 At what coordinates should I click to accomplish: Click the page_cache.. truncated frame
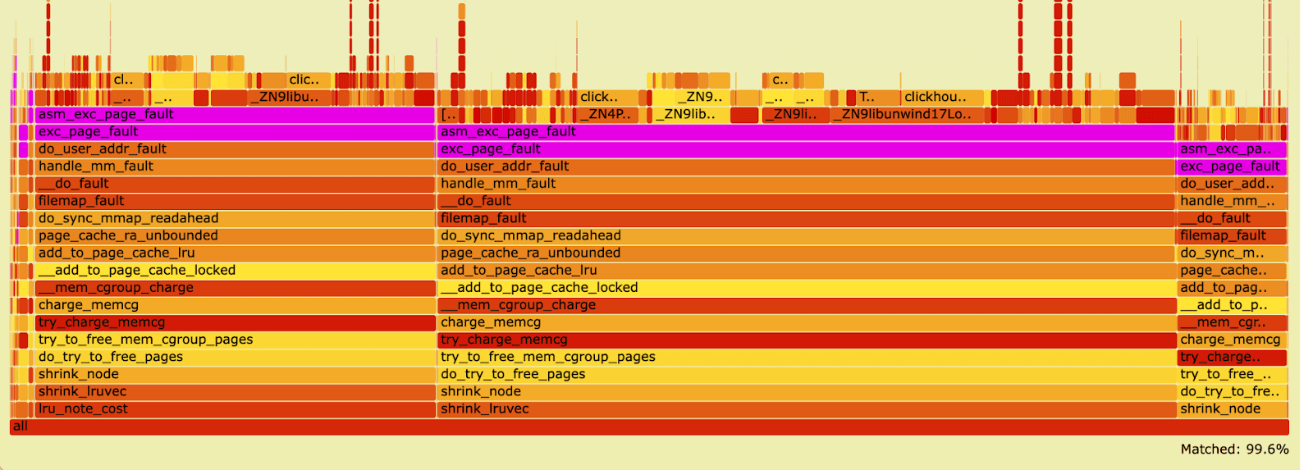(x=1231, y=271)
